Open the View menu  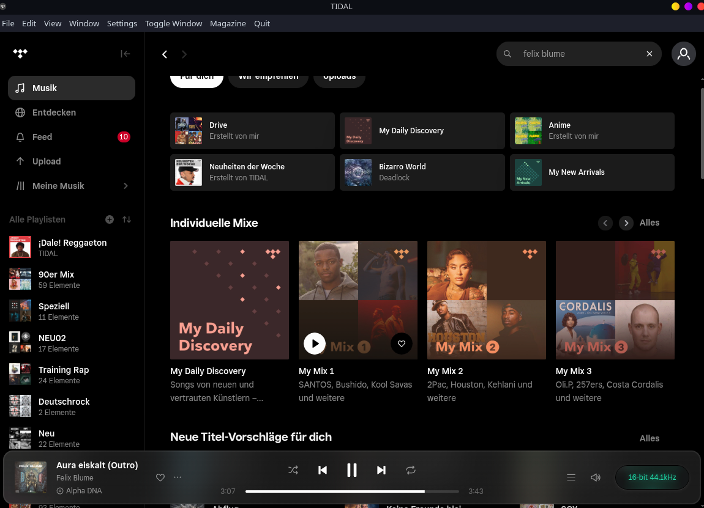point(53,23)
